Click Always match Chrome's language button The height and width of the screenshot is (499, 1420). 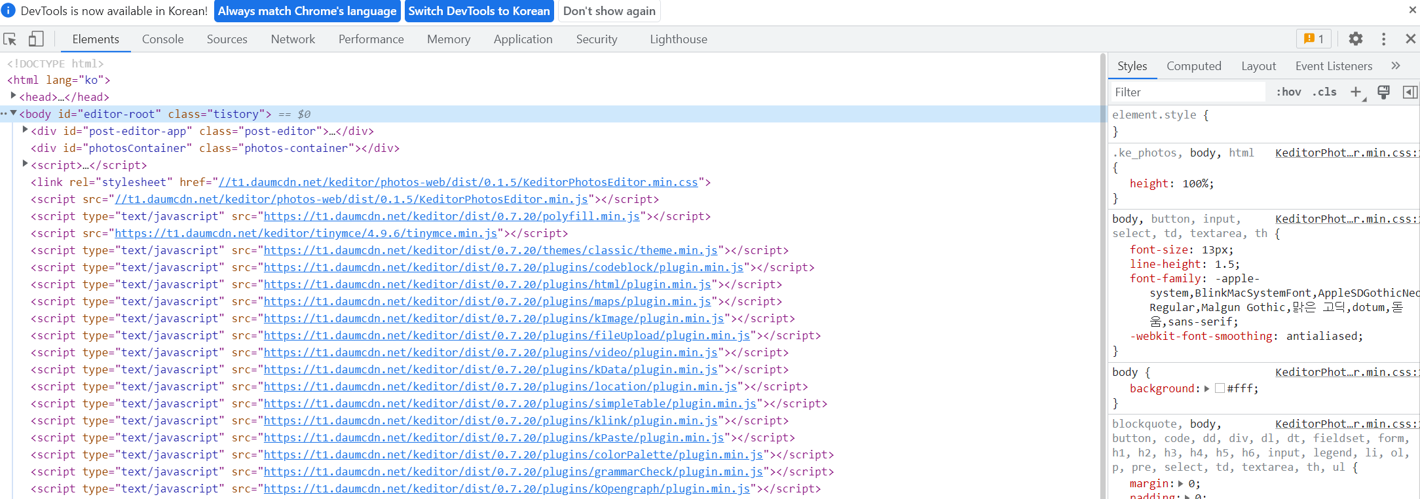pyautogui.click(x=307, y=11)
